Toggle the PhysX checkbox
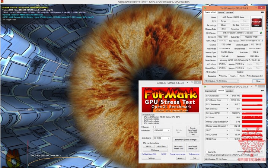268x168 pixels. click(x=238, y=76)
